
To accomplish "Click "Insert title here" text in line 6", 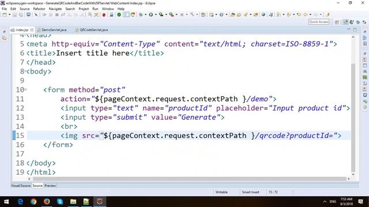I will [93, 53].
